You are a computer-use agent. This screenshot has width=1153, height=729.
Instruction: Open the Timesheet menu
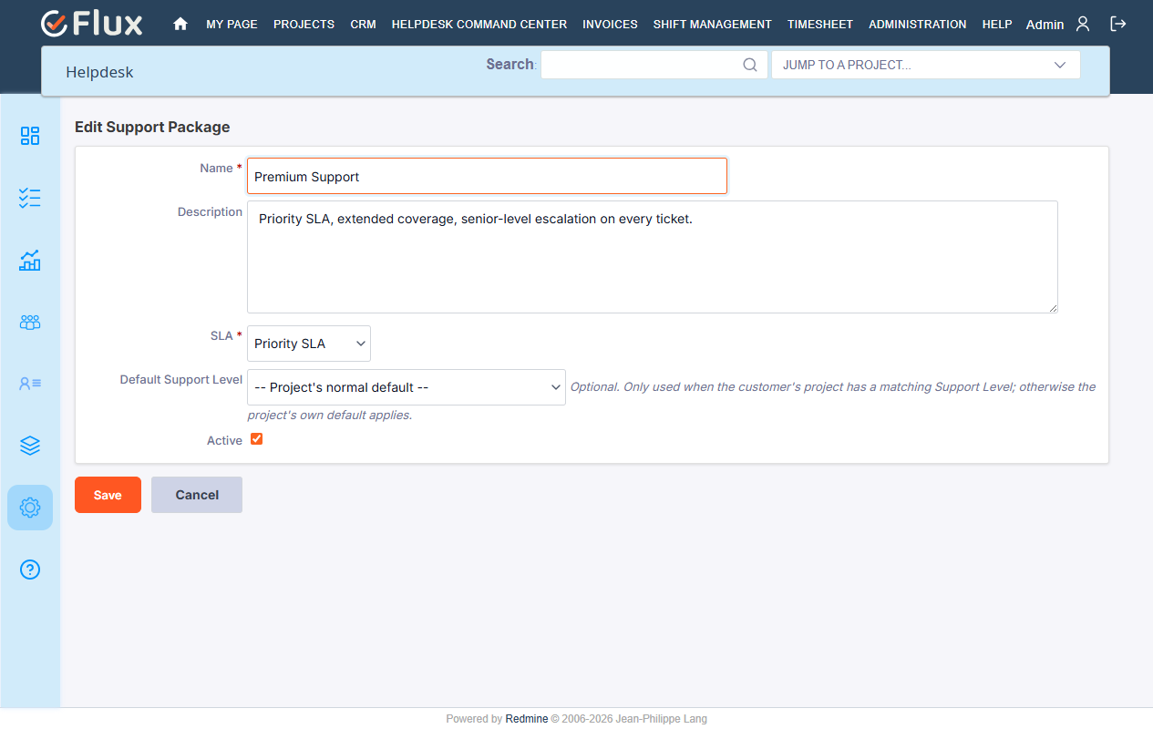click(x=820, y=25)
